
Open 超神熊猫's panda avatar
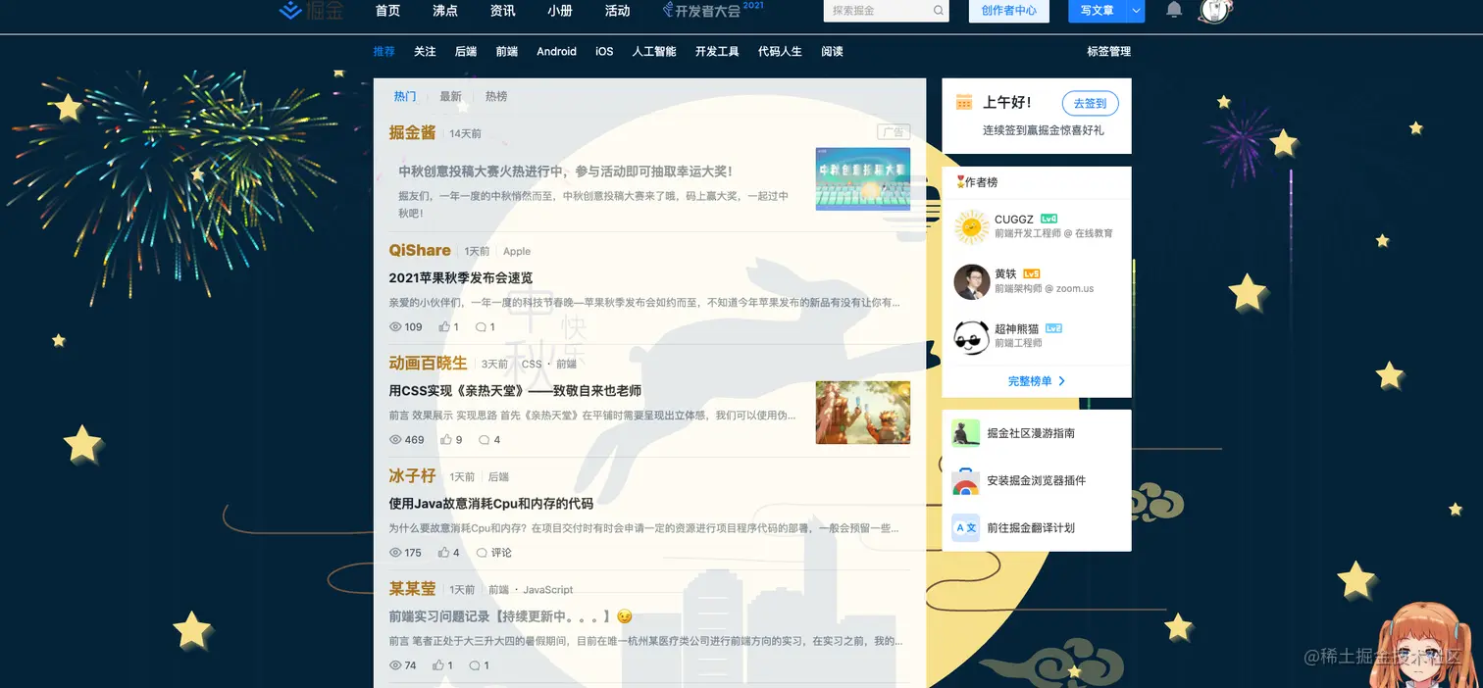971,336
